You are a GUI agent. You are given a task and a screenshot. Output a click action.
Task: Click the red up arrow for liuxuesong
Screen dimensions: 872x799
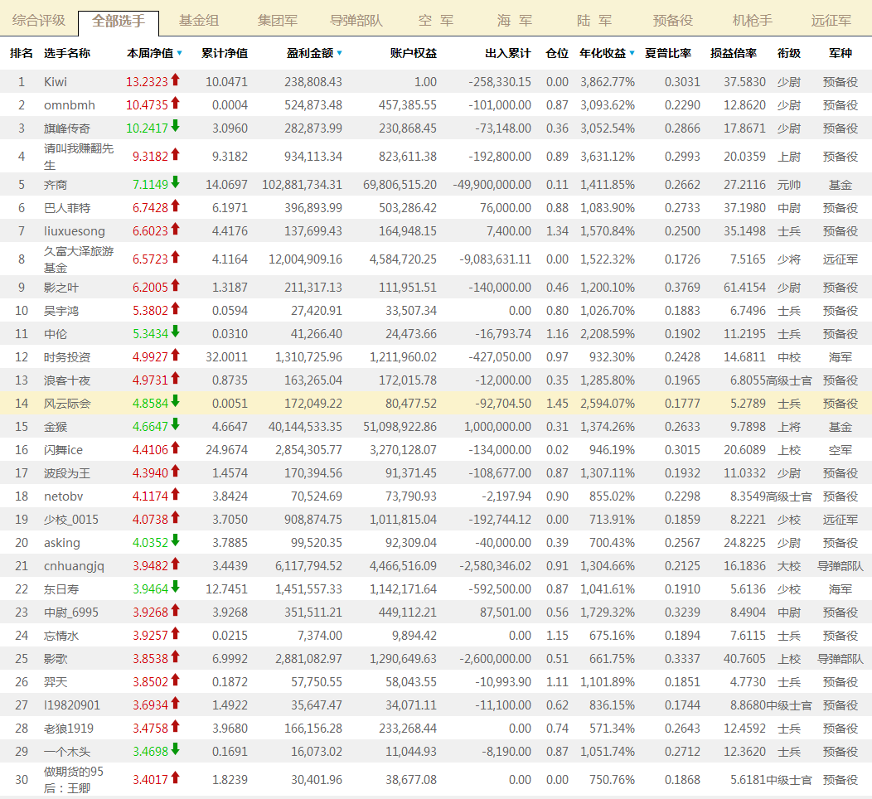pyautogui.click(x=175, y=229)
